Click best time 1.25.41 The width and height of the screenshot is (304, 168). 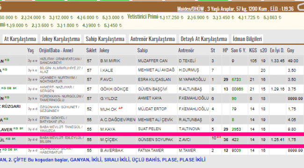point(278,140)
